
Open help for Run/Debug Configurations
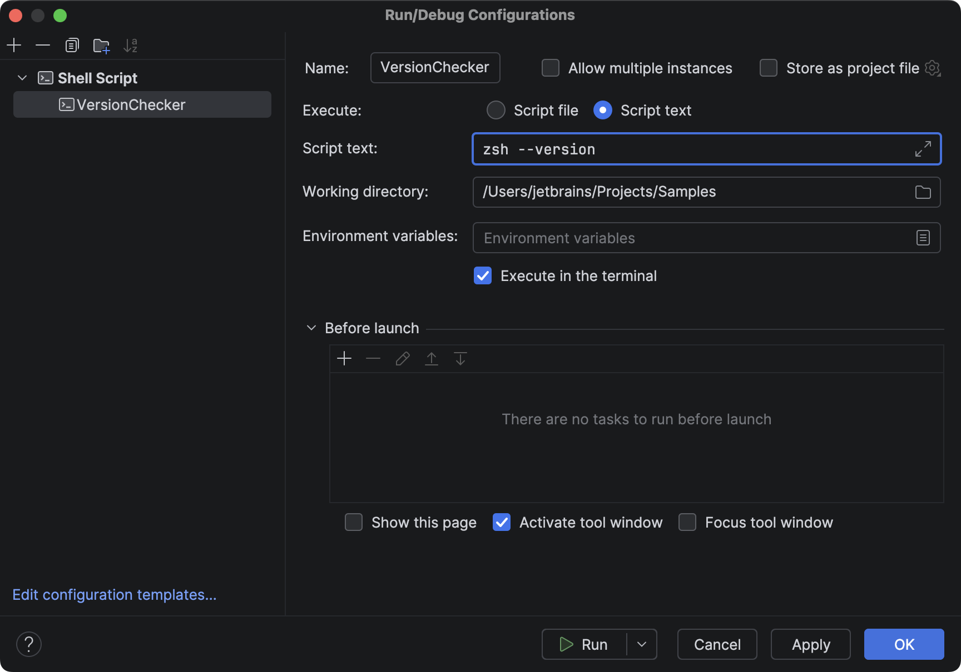point(29,644)
